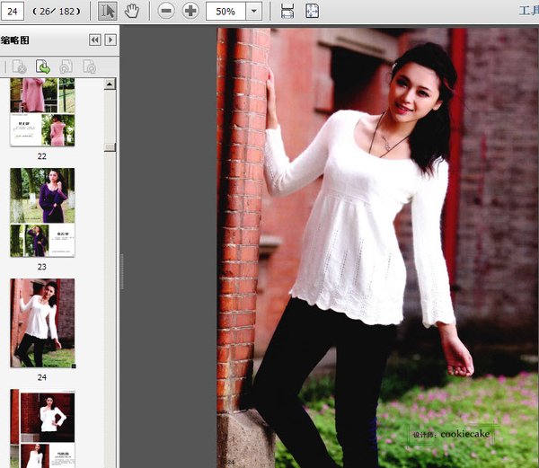
Task: Click the rotate counterclockwise page icon
Action: coord(66,66)
